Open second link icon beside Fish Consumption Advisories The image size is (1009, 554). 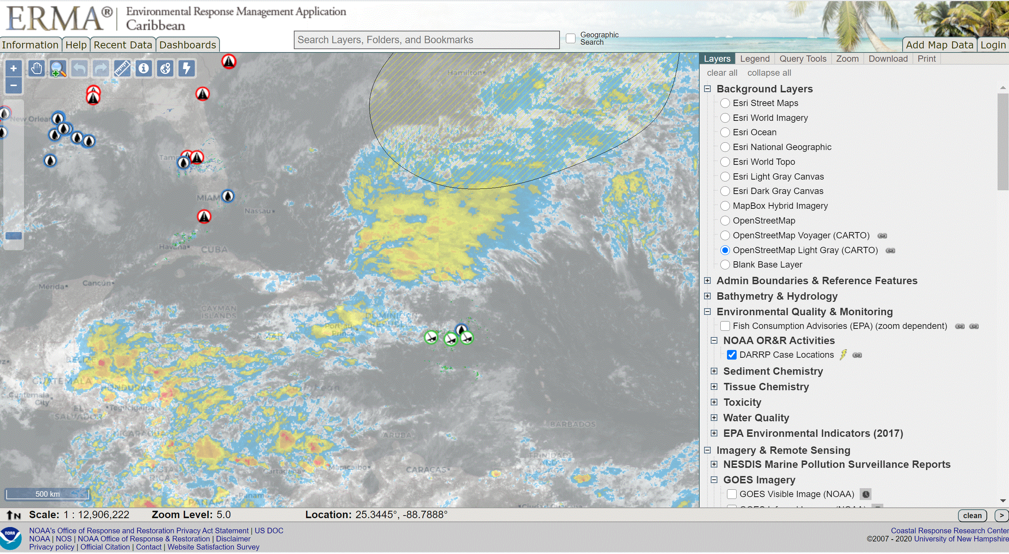974,326
